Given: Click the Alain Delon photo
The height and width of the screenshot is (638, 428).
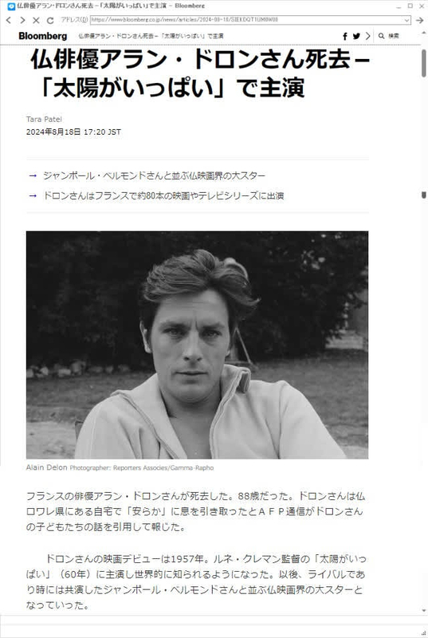Looking at the screenshot, I should (x=197, y=345).
